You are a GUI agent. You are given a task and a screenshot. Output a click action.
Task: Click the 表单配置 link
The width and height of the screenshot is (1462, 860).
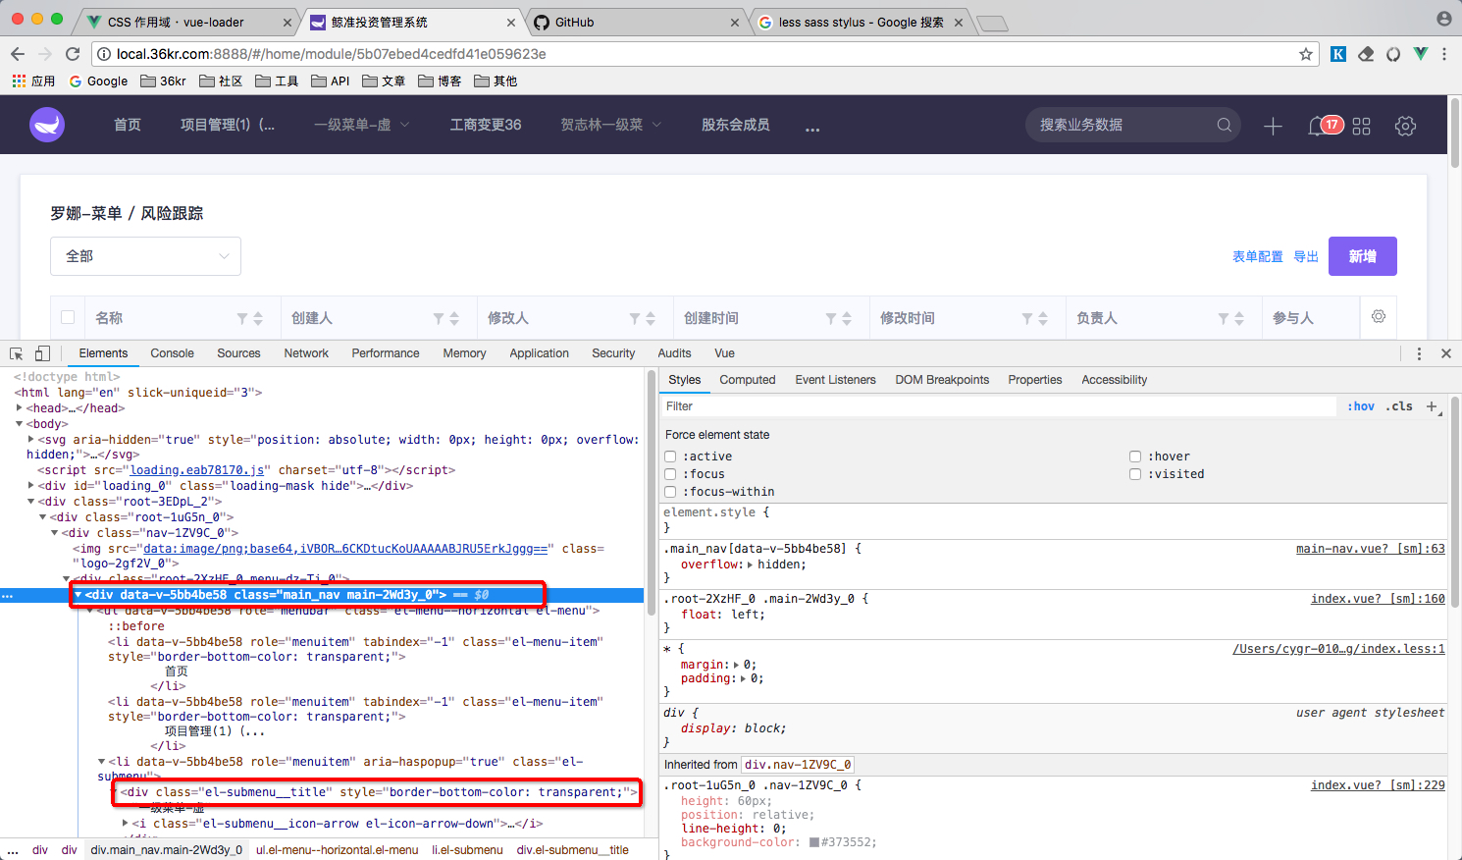pos(1258,256)
